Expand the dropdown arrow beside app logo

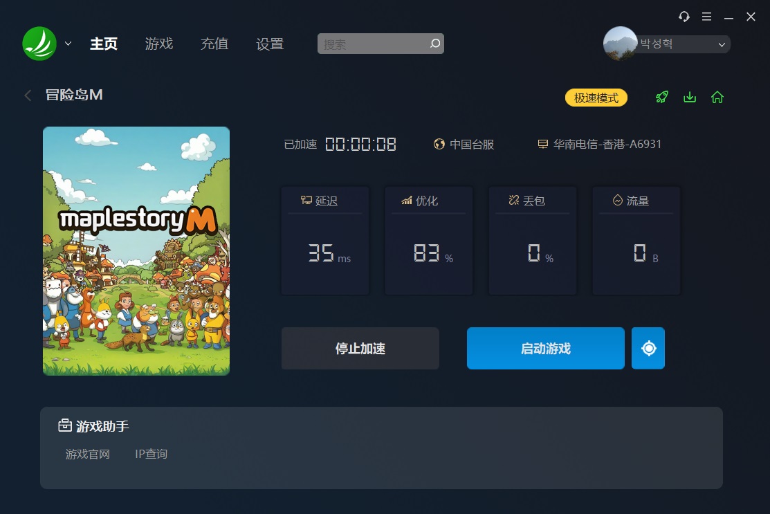(68, 44)
